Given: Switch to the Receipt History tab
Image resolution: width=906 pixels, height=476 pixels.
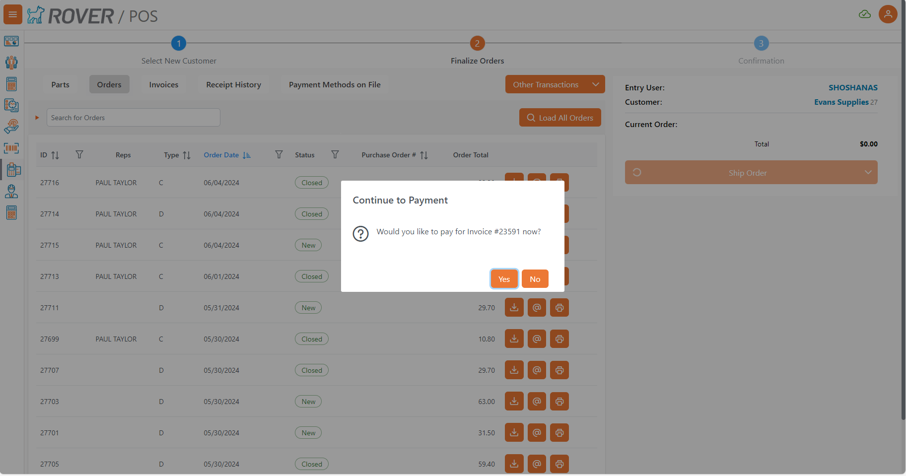Looking at the screenshot, I should click(233, 84).
